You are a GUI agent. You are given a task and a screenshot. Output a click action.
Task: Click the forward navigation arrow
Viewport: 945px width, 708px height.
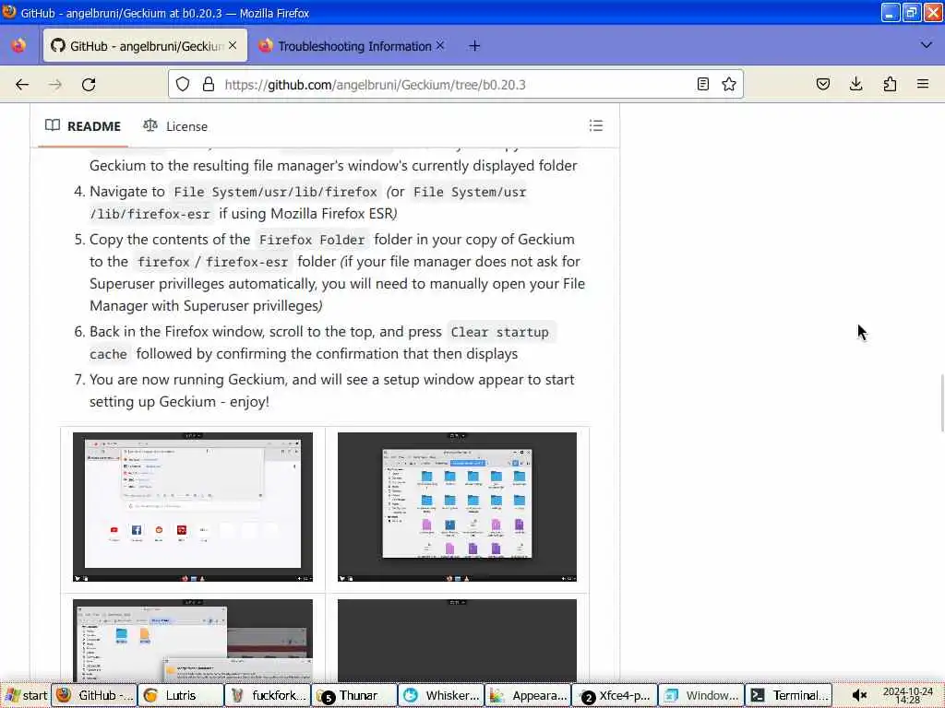[x=55, y=84]
